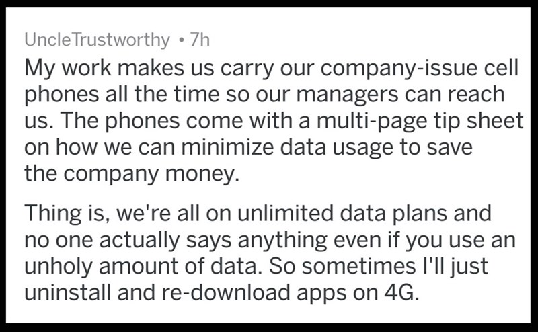Click the 7h comment timestamp
The width and height of the screenshot is (538, 332).
(200, 40)
